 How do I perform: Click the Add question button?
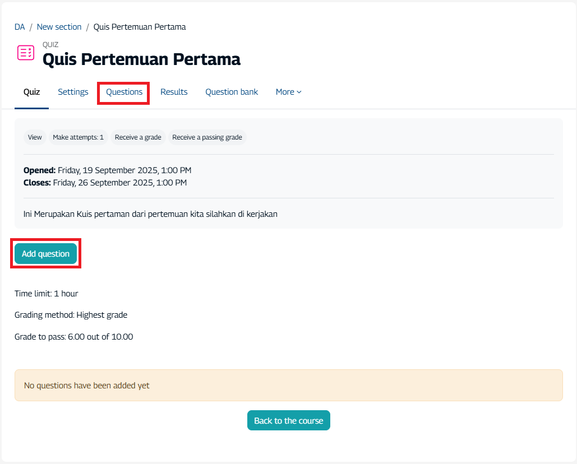[45, 253]
